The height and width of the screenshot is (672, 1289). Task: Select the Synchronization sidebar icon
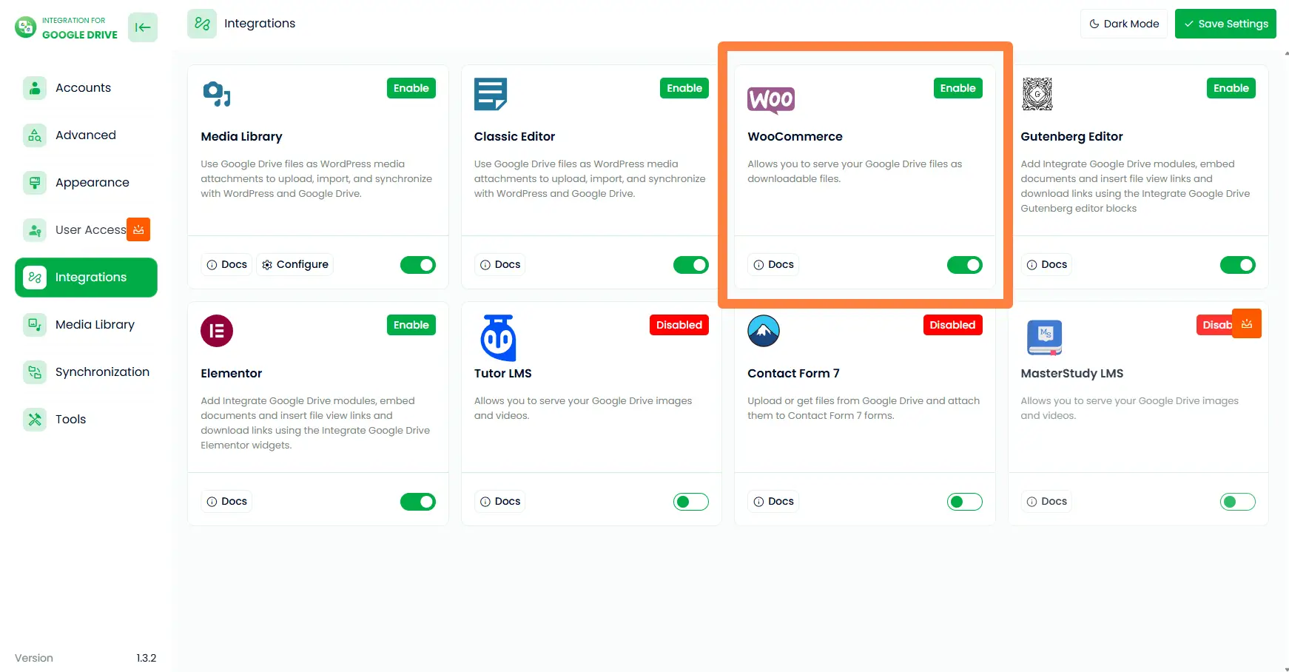point(34,372)
